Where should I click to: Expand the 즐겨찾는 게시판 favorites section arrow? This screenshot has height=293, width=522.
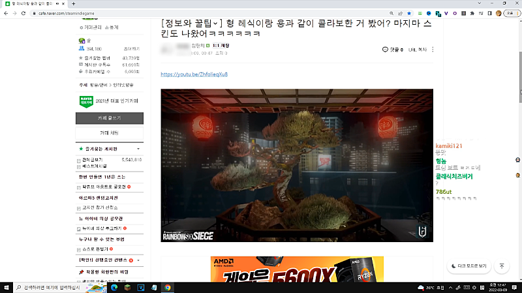(x=138, y=149)
